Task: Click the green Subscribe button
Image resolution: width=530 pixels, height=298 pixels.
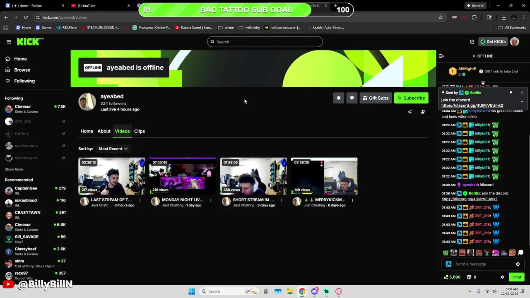Action: 411,98
